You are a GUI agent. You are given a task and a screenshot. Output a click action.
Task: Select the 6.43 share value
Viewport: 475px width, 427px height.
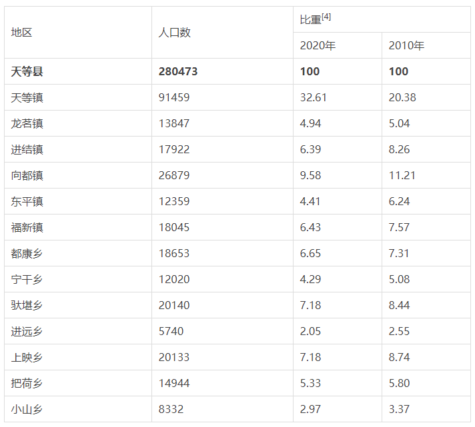[x=310, y=228]
